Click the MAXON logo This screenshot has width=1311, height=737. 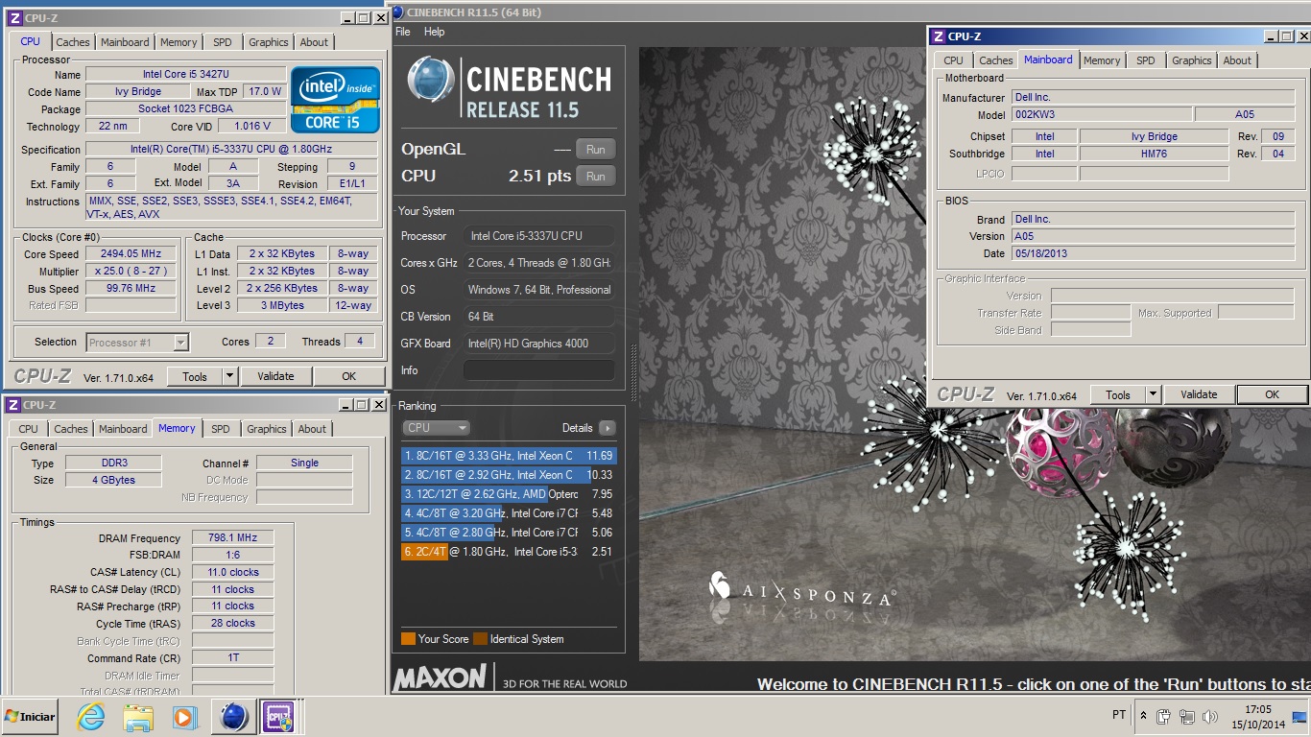[x=441, y=678]
